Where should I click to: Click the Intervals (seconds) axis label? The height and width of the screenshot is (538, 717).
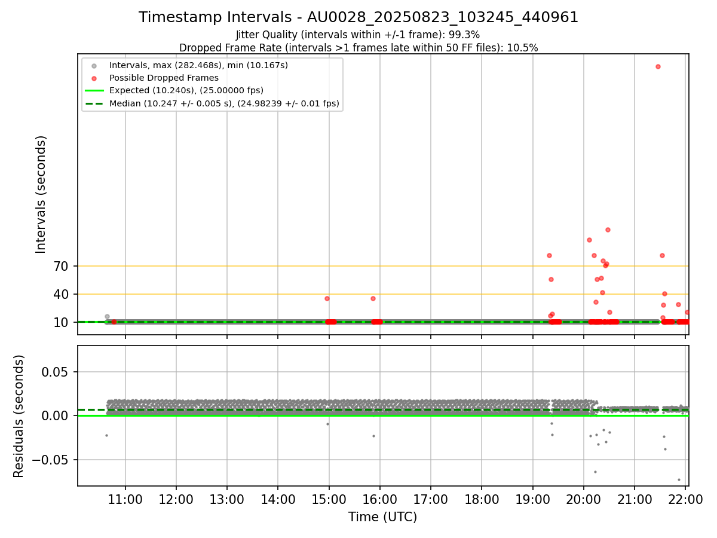[41, 194]
